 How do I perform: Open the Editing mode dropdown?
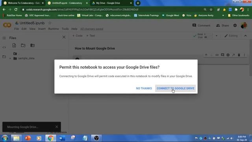click(231, 36)
